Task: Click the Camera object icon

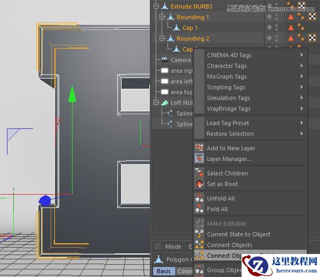Action: pyautogui.click(x=164, y=59)
